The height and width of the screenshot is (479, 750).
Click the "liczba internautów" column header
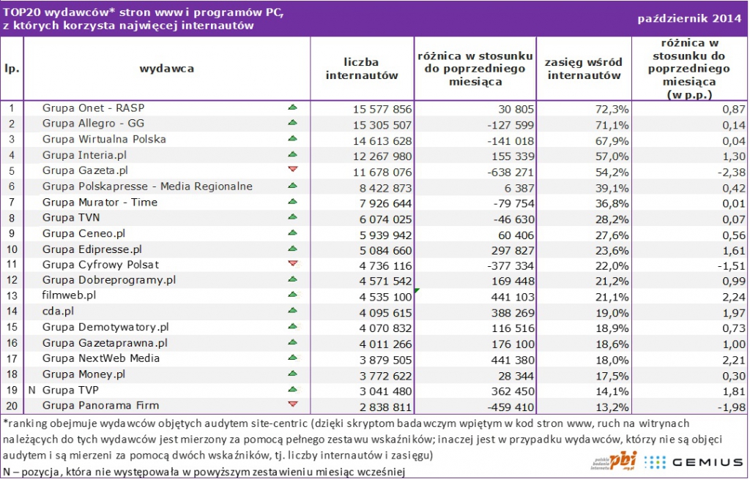(x=362, y=69)
